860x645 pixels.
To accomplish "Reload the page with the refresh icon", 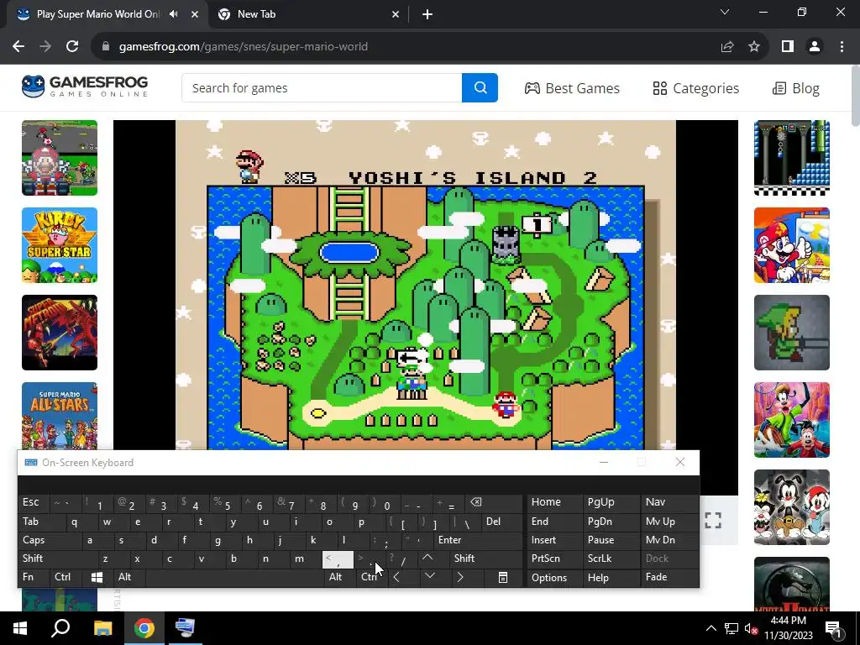I will [x=72, y=47].
